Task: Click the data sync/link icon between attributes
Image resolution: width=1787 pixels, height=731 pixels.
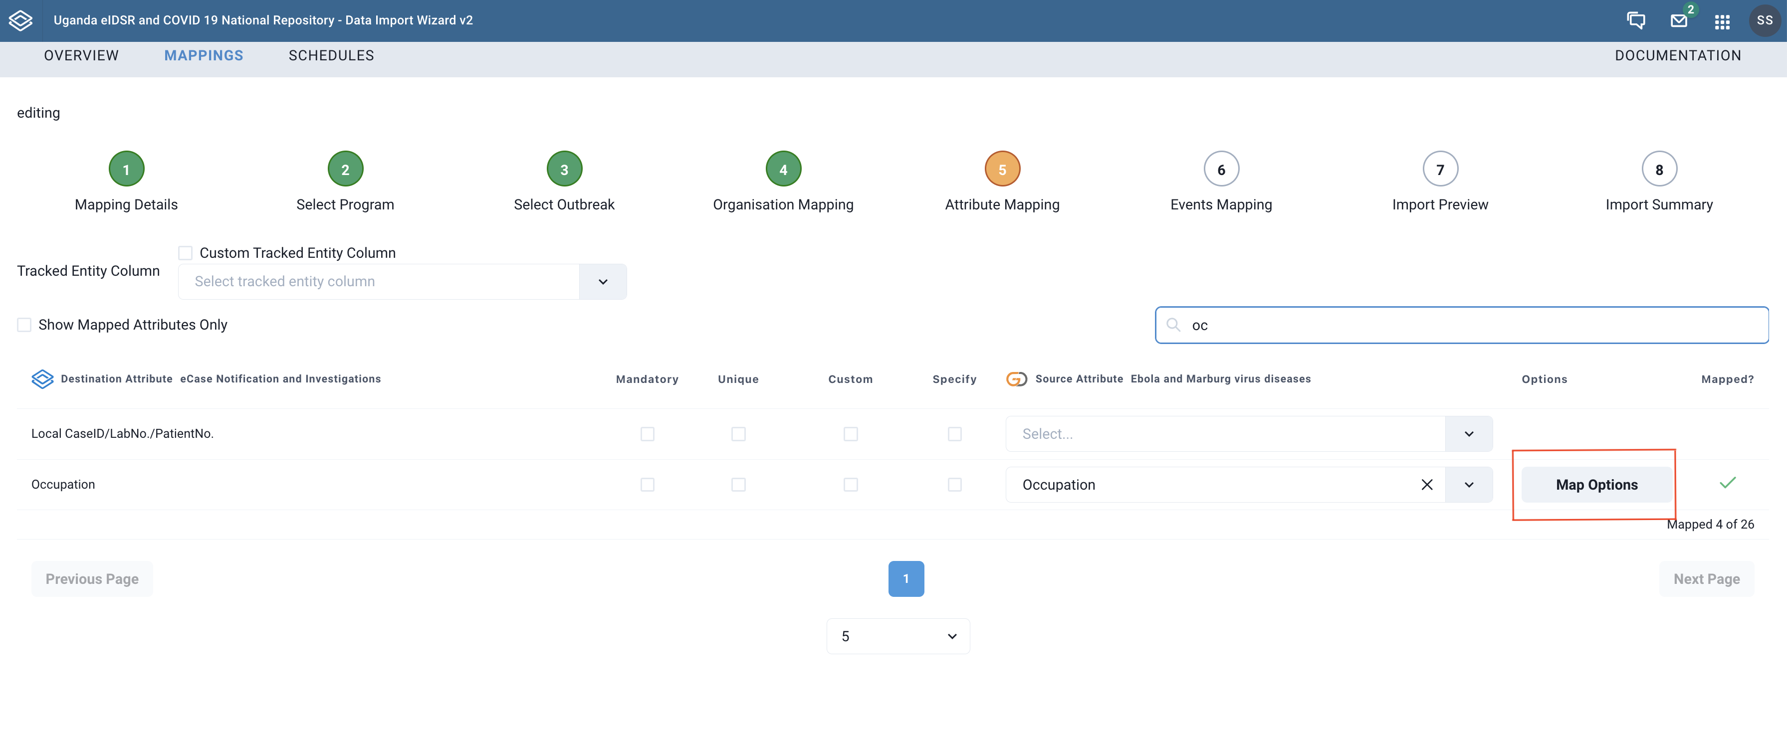Action: click(1014, 378)
